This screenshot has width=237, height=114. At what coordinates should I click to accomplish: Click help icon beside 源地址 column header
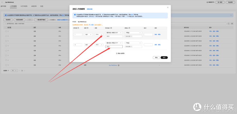pyautogui.click(x=129, y=28)
